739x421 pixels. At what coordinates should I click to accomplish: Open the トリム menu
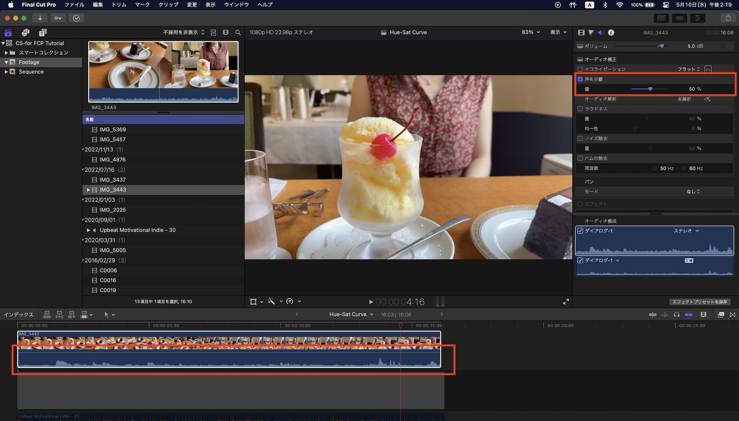(119, 5)
